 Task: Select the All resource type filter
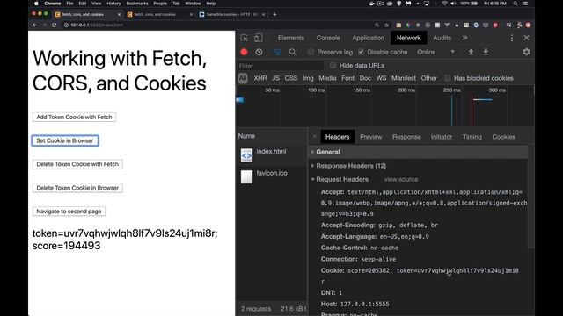point(243,78)
